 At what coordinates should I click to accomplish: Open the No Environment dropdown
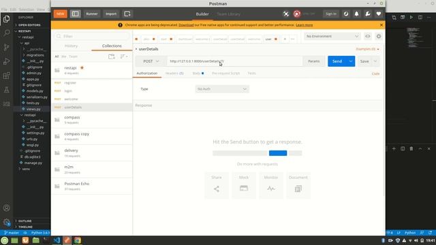pyautogui.click(x=332, y=36)
